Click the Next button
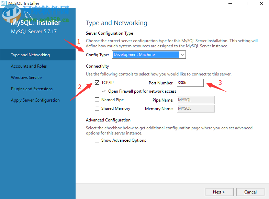The image size is (269, 199). 219,192
